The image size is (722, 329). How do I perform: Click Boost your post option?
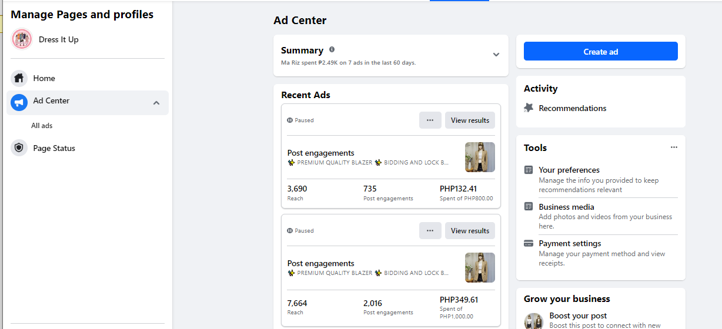point(578,315)
